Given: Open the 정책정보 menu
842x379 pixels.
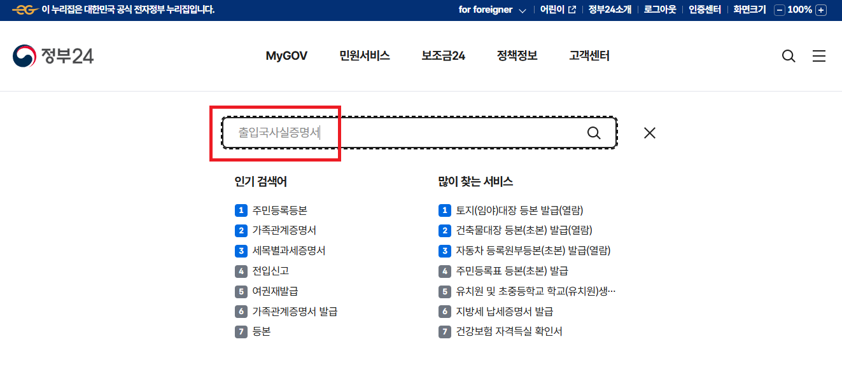Looking at the screenshot, I should (516, 56).
